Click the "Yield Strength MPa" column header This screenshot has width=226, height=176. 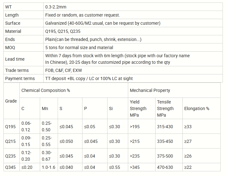pos(138,108)
